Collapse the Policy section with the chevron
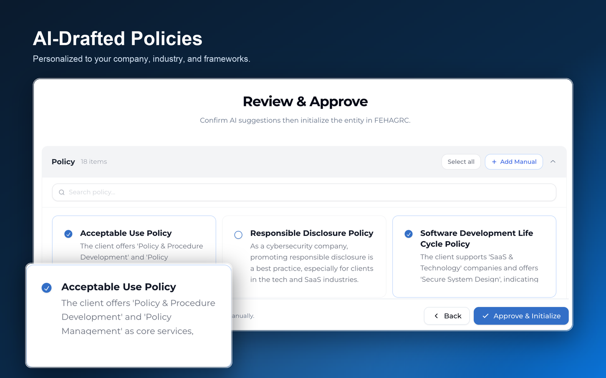606x378 pixels. click(x=553, y=161)
